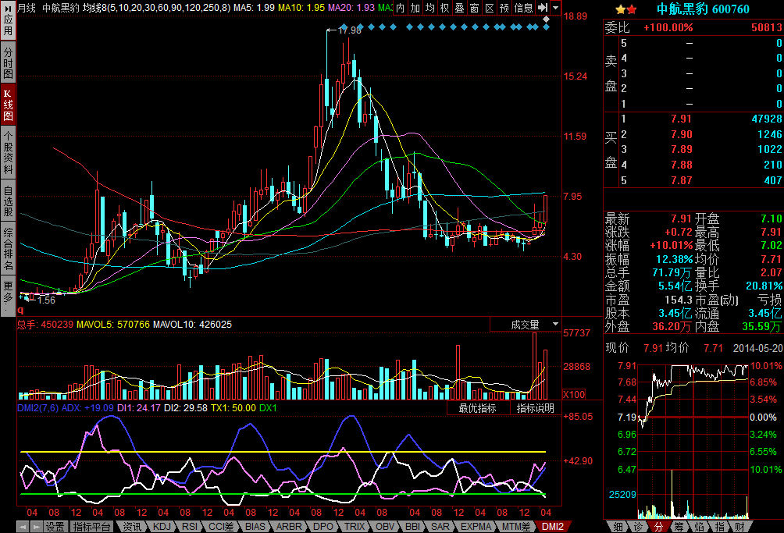The image size is (784, 533).
Task: Click the scroll-right arrow beside 设置
Action: point(36,527)
